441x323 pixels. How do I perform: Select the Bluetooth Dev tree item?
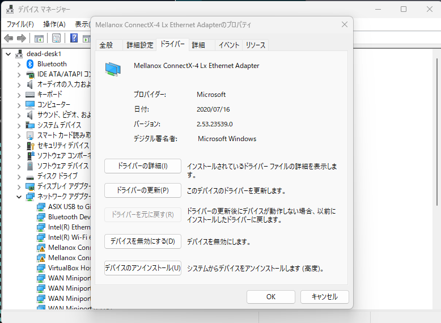69,217
